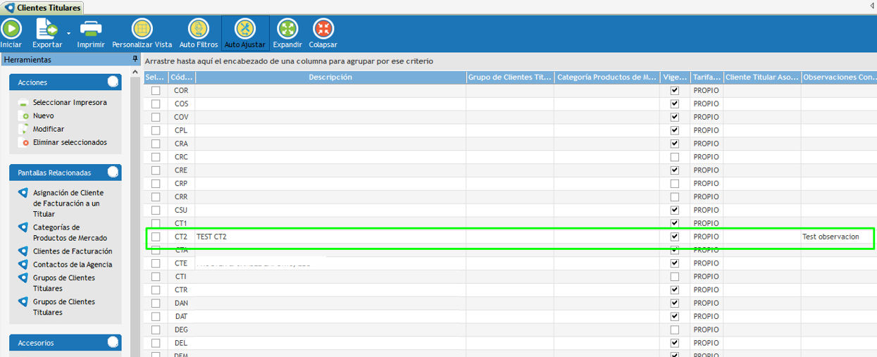Viewport: 877px width, 357px height.
Task: Select the COR row checkbox
Action: [x=156, y=91]
